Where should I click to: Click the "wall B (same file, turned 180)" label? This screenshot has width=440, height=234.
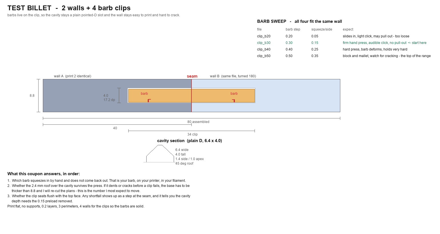233,76
